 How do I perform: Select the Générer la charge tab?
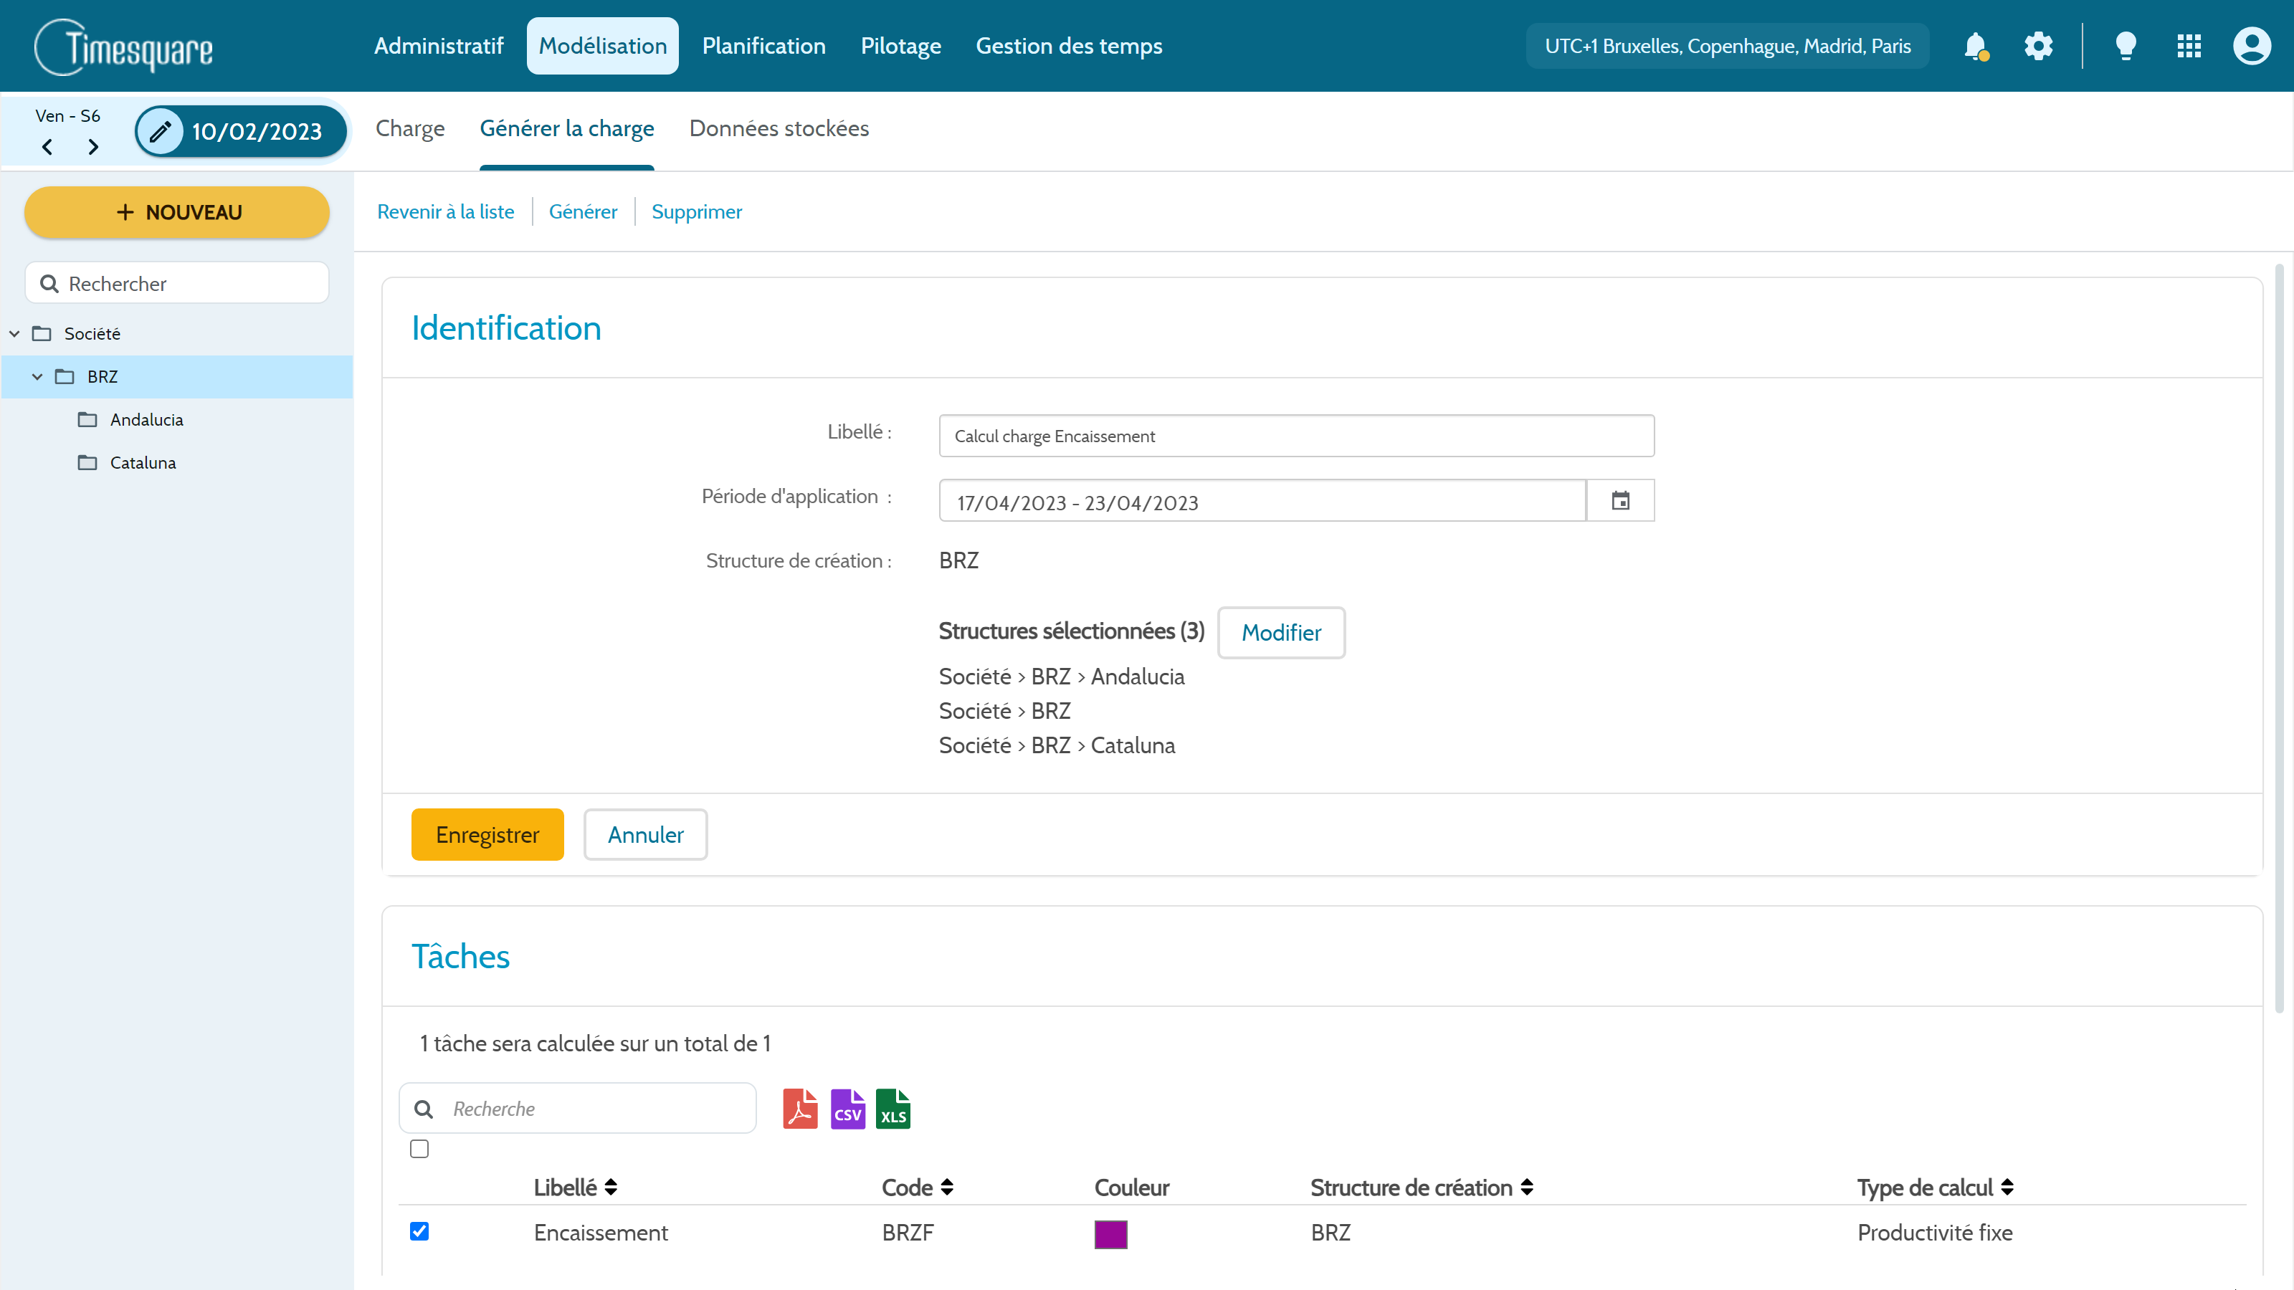click(566, 129)
